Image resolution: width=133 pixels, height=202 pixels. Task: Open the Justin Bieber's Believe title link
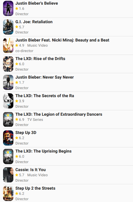coord(36,3)
